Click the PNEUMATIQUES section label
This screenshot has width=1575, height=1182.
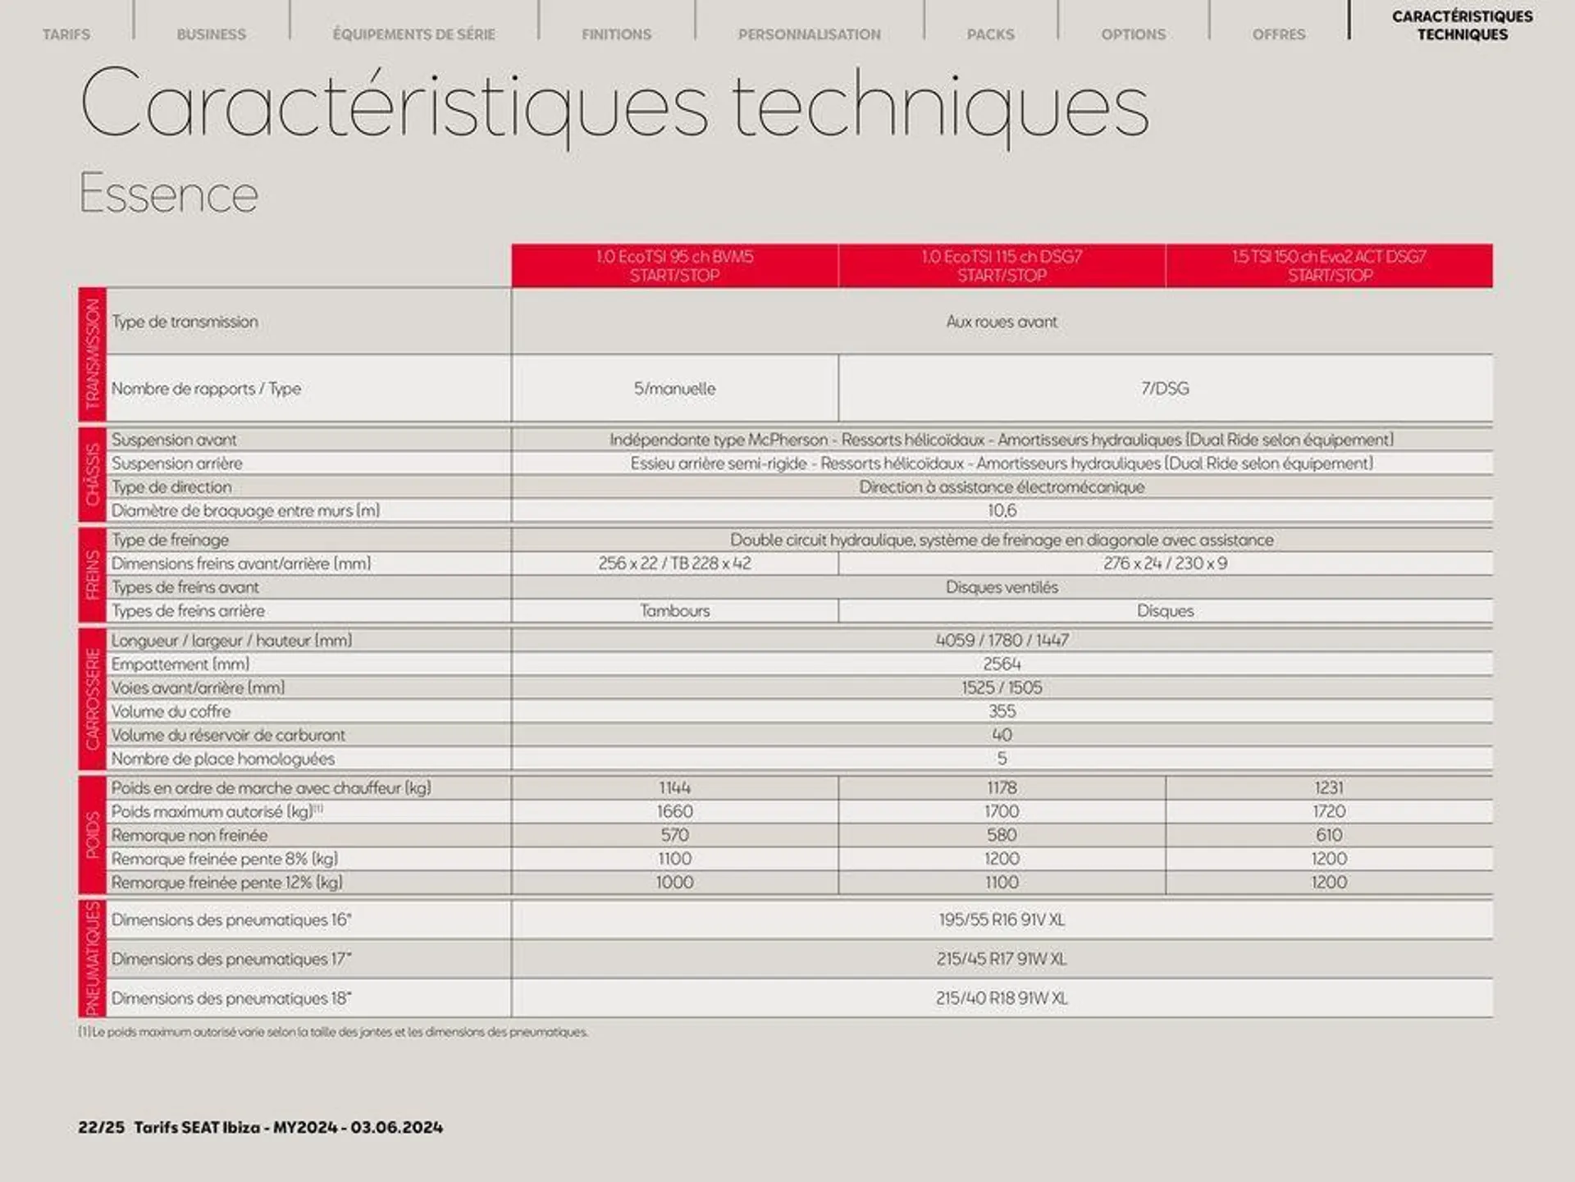click(93, 959)
